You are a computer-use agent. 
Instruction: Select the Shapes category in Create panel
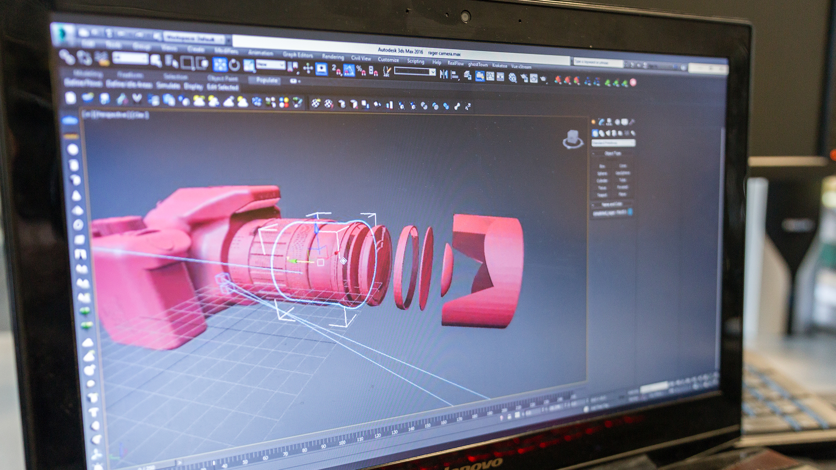point(601,133)
